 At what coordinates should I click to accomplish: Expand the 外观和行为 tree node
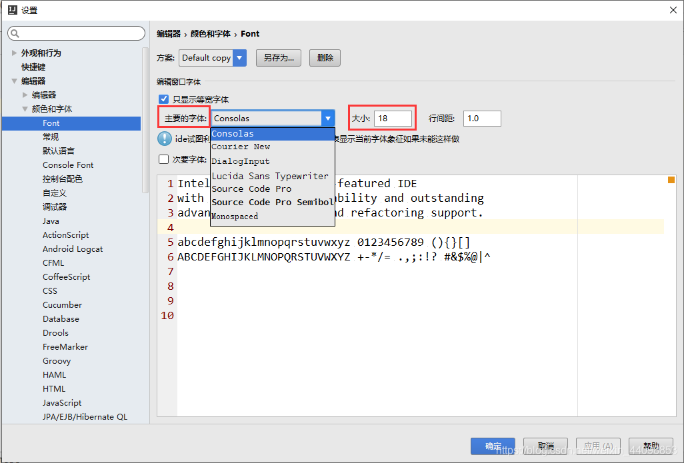coord(14,53)
